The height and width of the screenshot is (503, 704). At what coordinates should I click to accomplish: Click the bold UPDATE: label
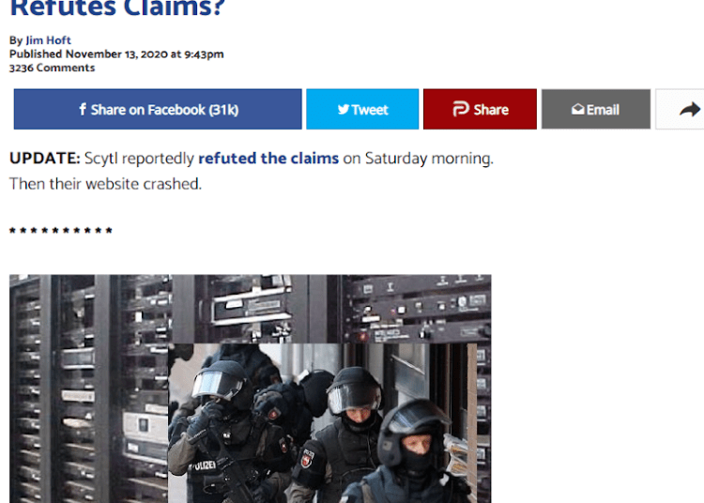point(45,159)
